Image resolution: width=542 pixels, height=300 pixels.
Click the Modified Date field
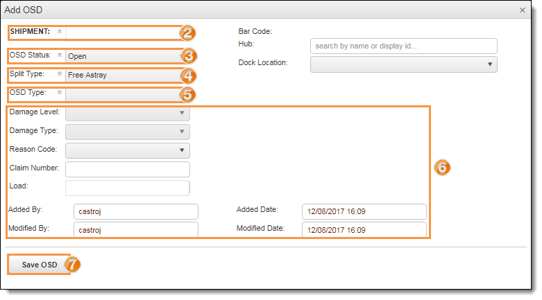pos(364,229)
